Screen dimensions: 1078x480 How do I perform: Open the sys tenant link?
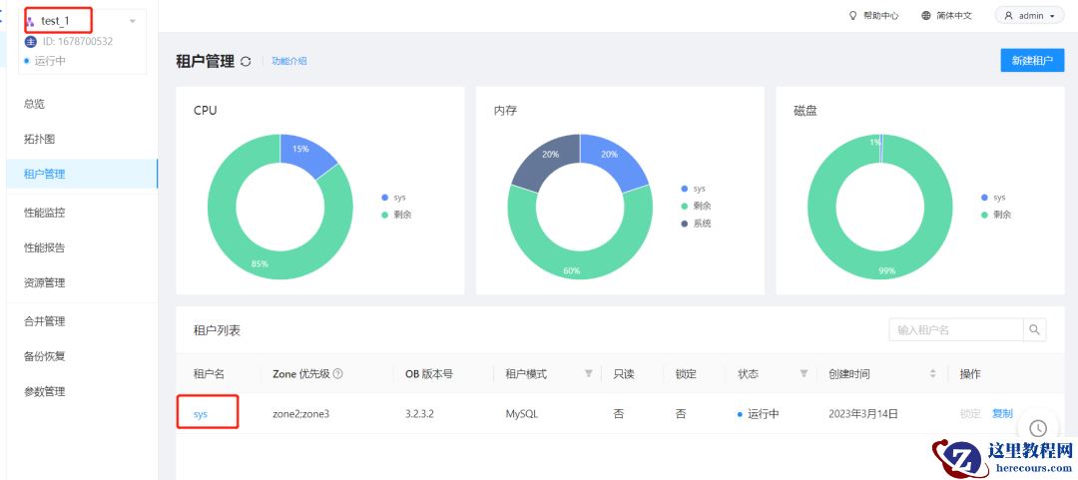(201, 414)
